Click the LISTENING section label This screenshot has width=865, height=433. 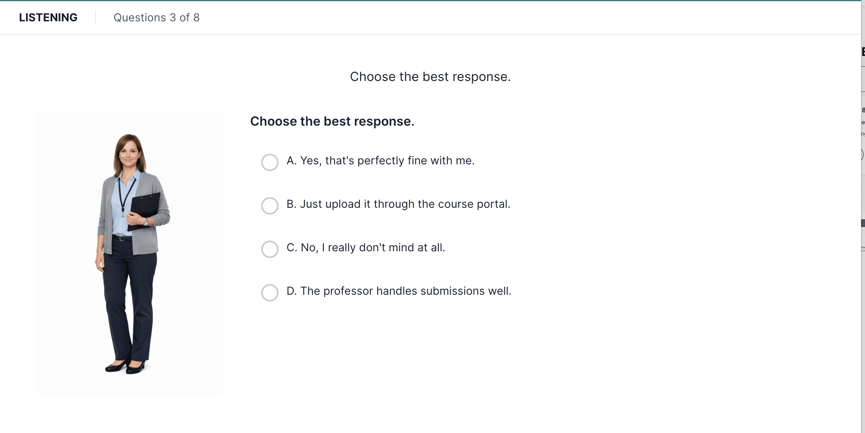tap(48, 17)
